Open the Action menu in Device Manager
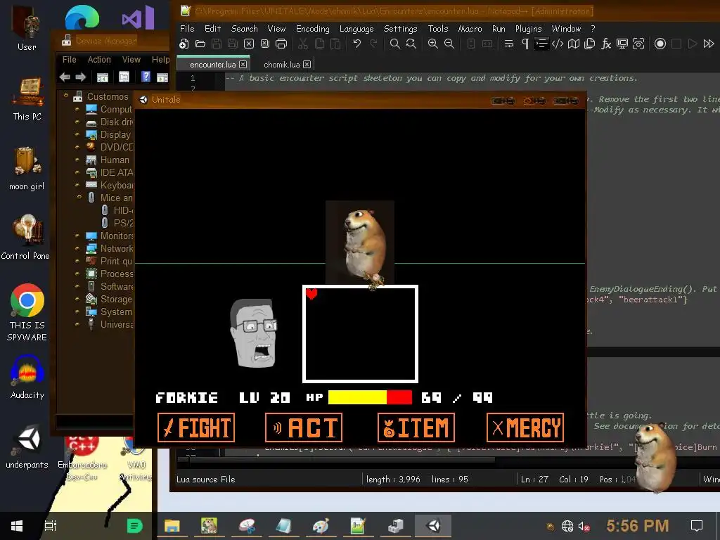The width and height of the screenshot is (720, 540). [99, 60]
